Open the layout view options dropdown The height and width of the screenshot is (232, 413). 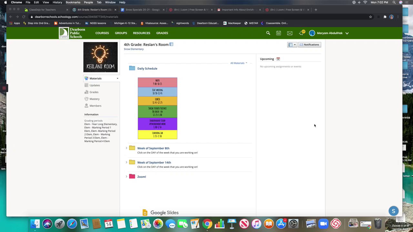tap(292, 44)
